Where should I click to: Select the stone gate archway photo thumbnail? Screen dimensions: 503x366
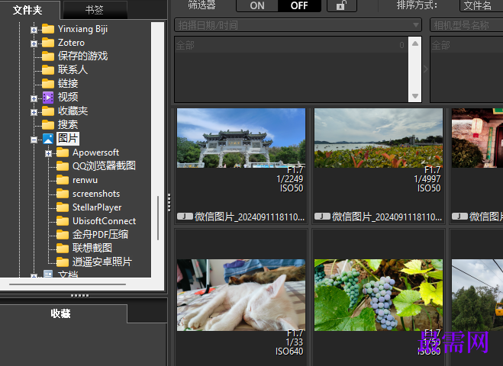[241, 138]
